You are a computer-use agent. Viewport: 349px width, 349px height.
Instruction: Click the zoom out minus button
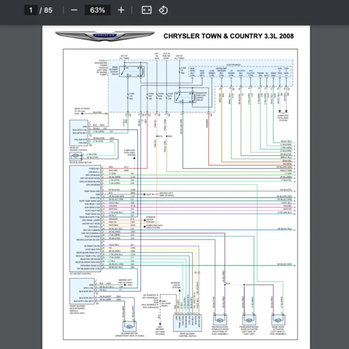[x=73, y=10]
